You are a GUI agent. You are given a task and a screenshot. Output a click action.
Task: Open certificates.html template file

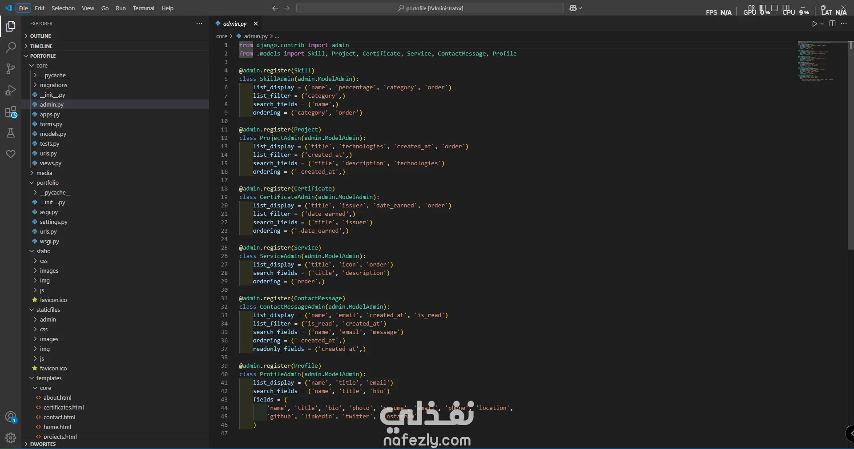116,408
